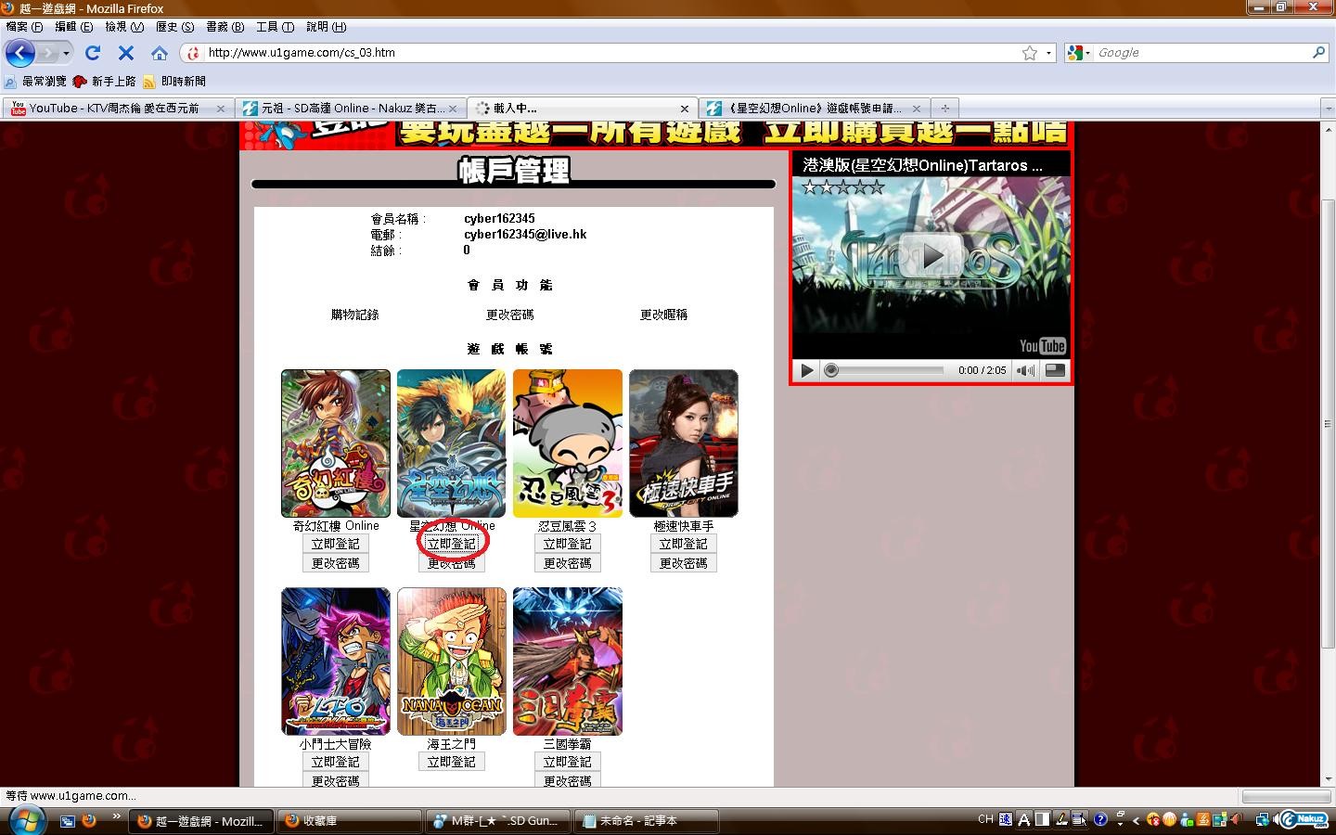
Task: Click 立即登記 under 星空幻想 Online
Action: (452, 544)
